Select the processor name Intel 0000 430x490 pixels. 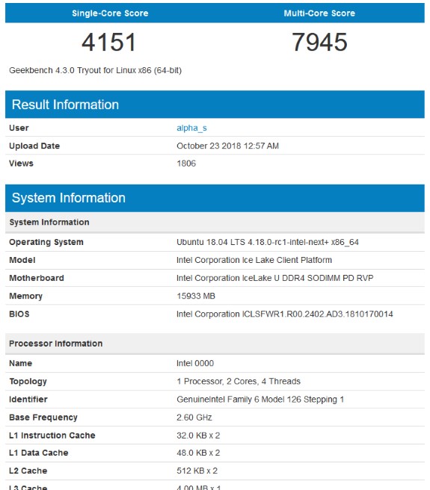click(195, 363)
